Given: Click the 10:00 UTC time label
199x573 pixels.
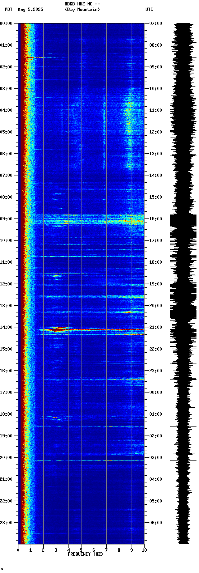Looking at the screenshot, I should (x=156, y=89).
